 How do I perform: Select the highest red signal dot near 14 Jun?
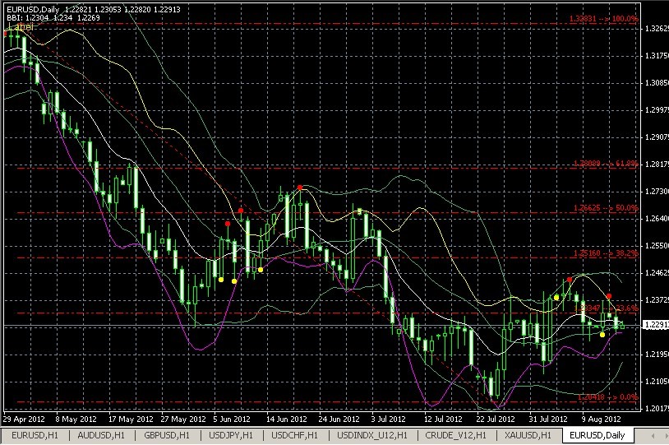pyautogui.click(x=300, y=188)
